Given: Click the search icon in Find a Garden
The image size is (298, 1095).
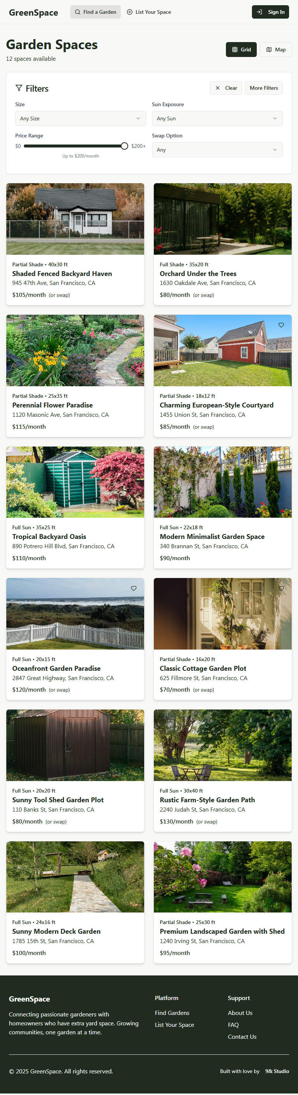Looking at the screenshot, I should coord(77,12).
